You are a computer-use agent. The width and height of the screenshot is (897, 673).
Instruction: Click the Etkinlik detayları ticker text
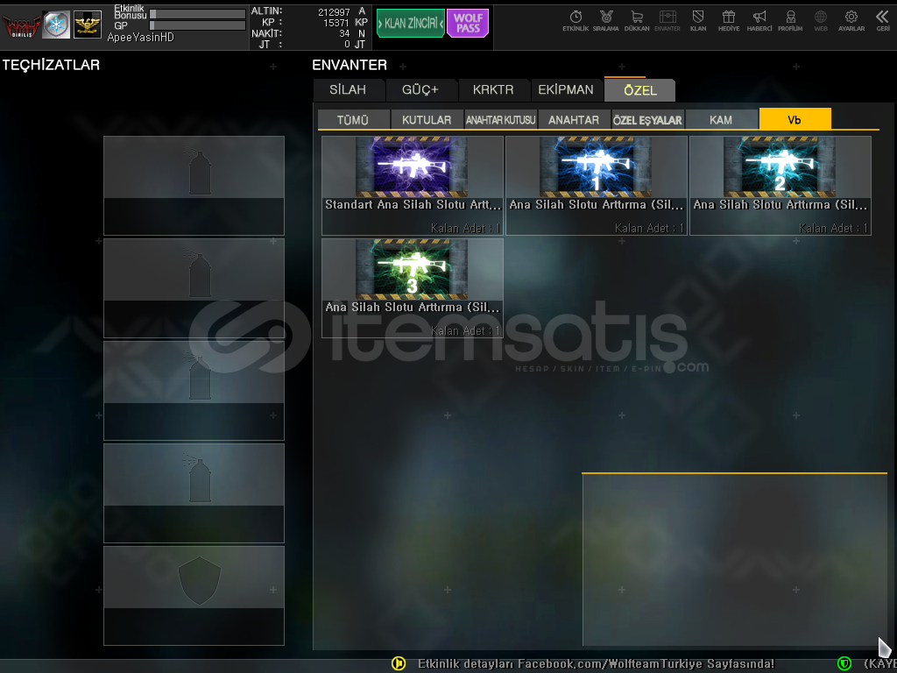tap(596, 663)
